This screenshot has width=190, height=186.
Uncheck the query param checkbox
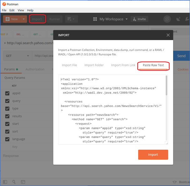[7, 101]
